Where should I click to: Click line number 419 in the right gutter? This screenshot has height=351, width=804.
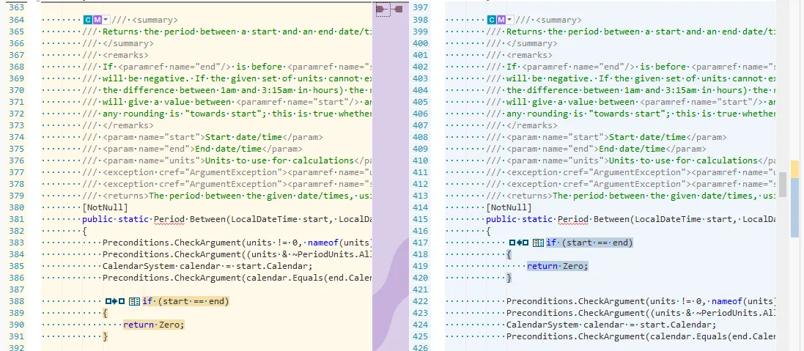click(x=420, y=266)
